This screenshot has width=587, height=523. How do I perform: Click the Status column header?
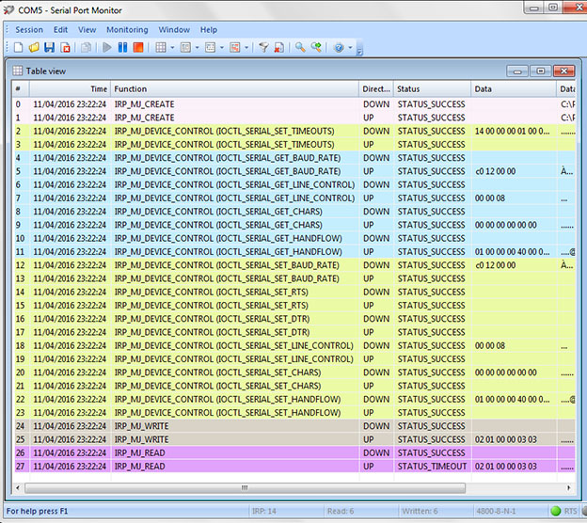coord(433,89)
